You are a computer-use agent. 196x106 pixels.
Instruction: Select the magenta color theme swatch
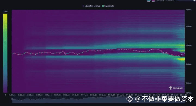coord(153,1)
